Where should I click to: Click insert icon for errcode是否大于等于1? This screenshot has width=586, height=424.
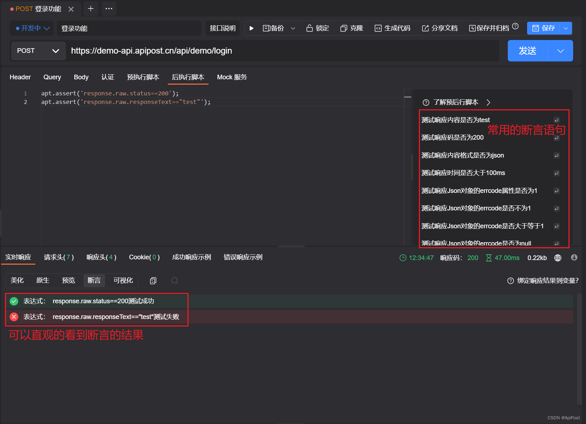[x=556, y=226]
